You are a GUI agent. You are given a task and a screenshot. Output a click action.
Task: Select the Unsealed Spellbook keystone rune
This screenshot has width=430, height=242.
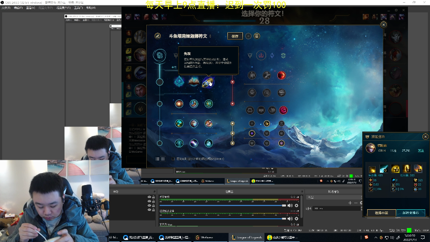[x=194, y=82]
